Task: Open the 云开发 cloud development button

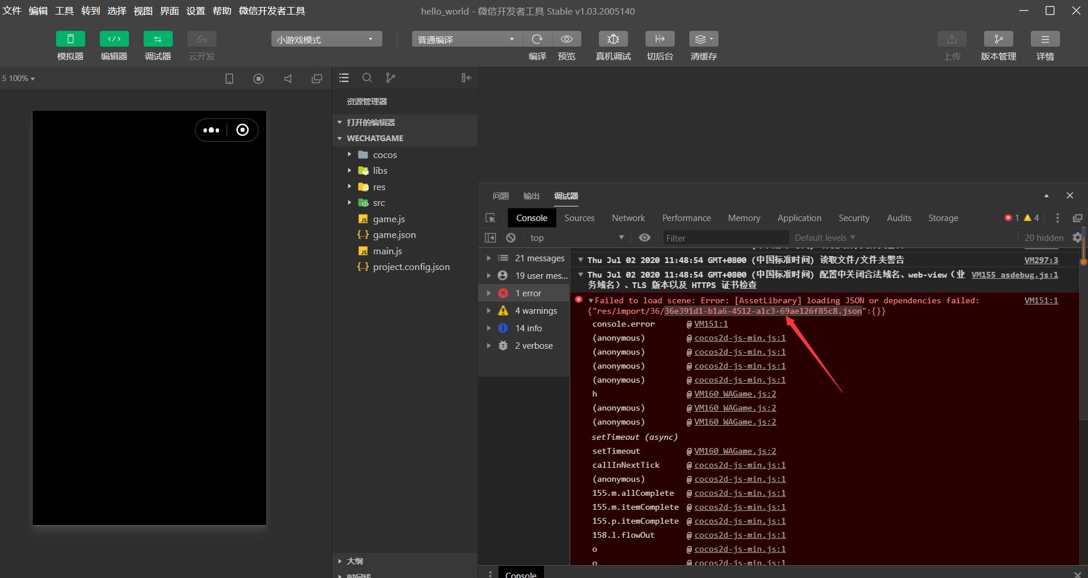Action: coord(201,39)
